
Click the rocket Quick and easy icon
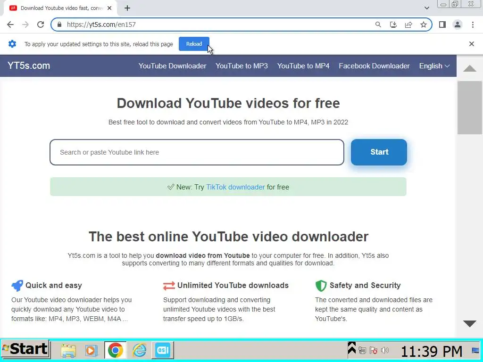(17, 286)
